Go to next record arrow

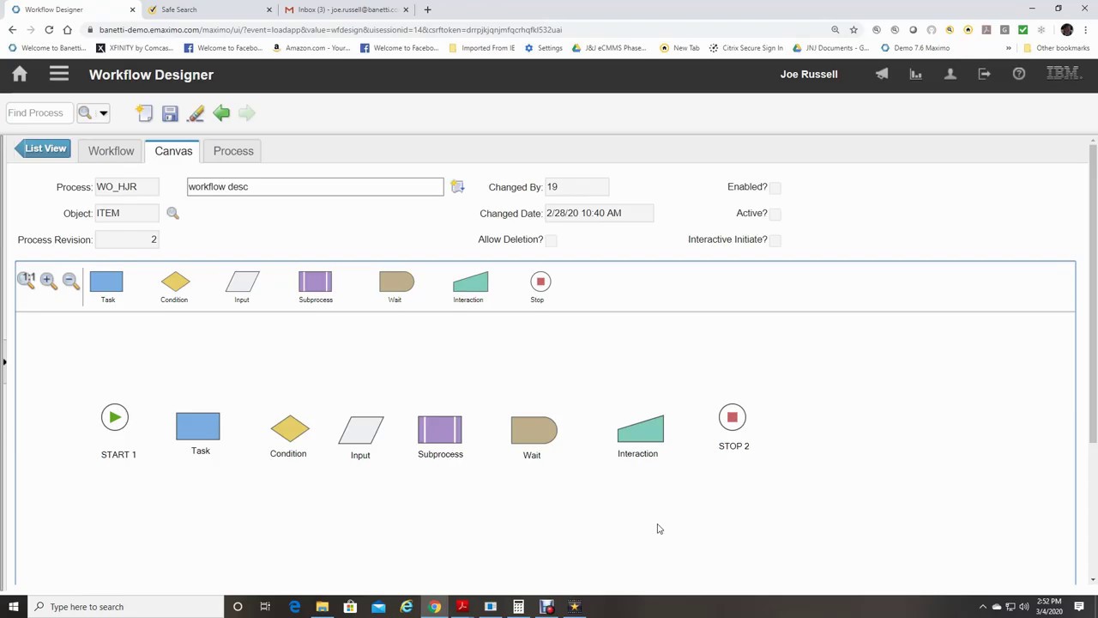pos(246,112)
